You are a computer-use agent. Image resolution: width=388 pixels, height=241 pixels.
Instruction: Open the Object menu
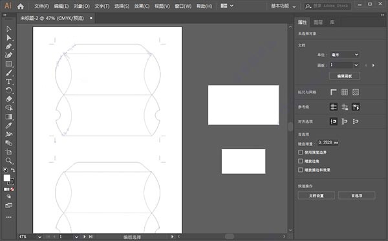(81, 6)
